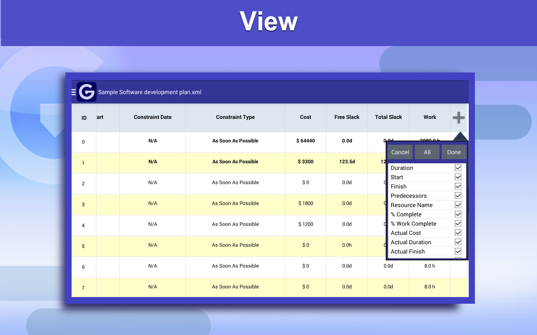
Task: Disable the Actual Cost column checkbox
Action: (x=458, y=233)
